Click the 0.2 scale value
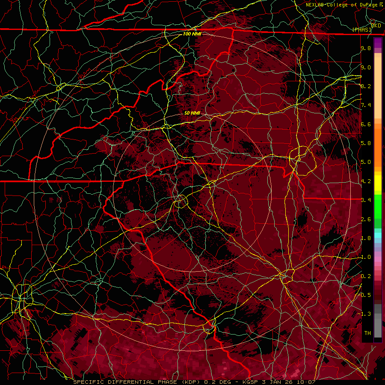The width and height of the screenshot is (385, 385). tap(366, 276)
